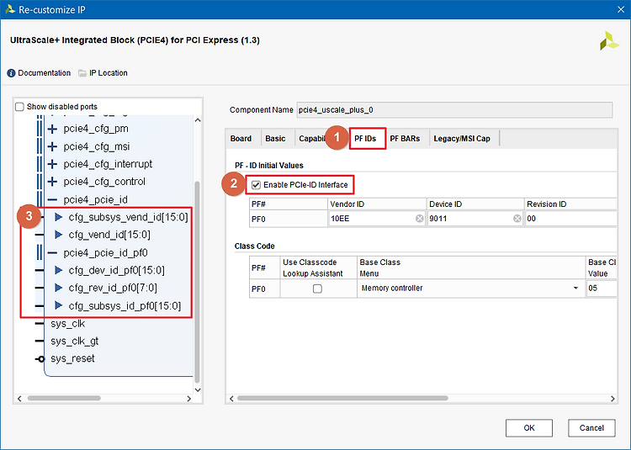Click the port diagram horizontal scrollbar thumb
631x450 pixels.
pos(64,398)
